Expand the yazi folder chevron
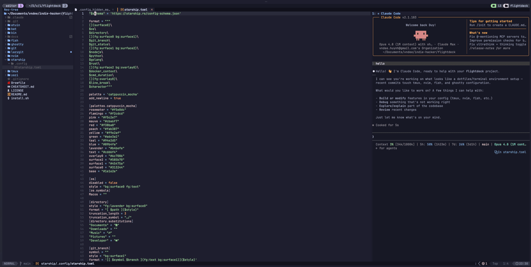The image size is (531, 267). 6,75
